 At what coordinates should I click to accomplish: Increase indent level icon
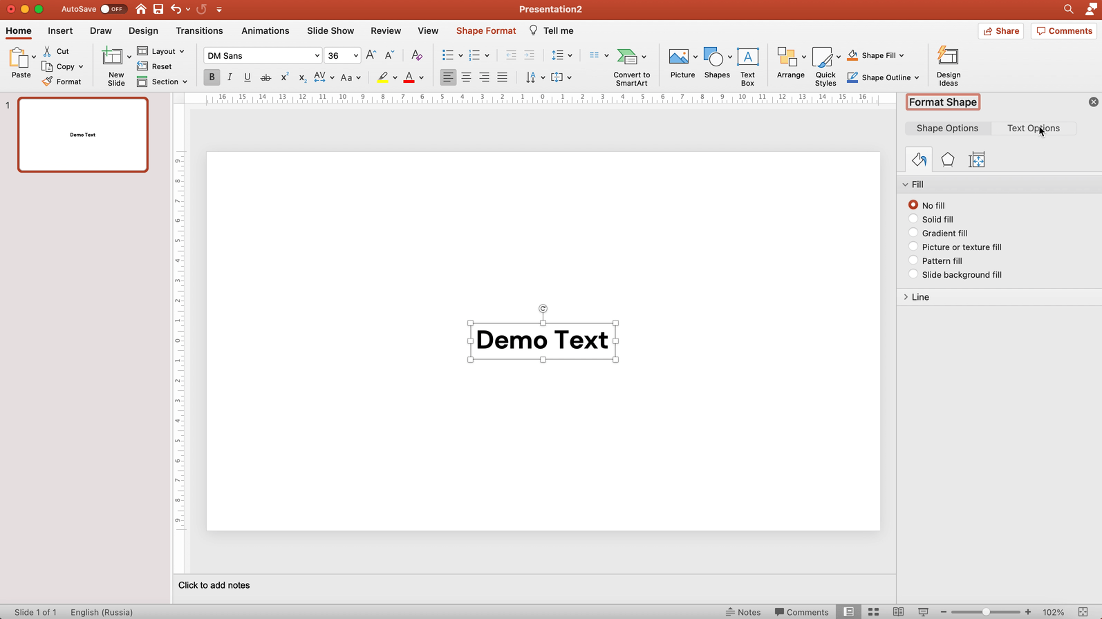point(529,55)
